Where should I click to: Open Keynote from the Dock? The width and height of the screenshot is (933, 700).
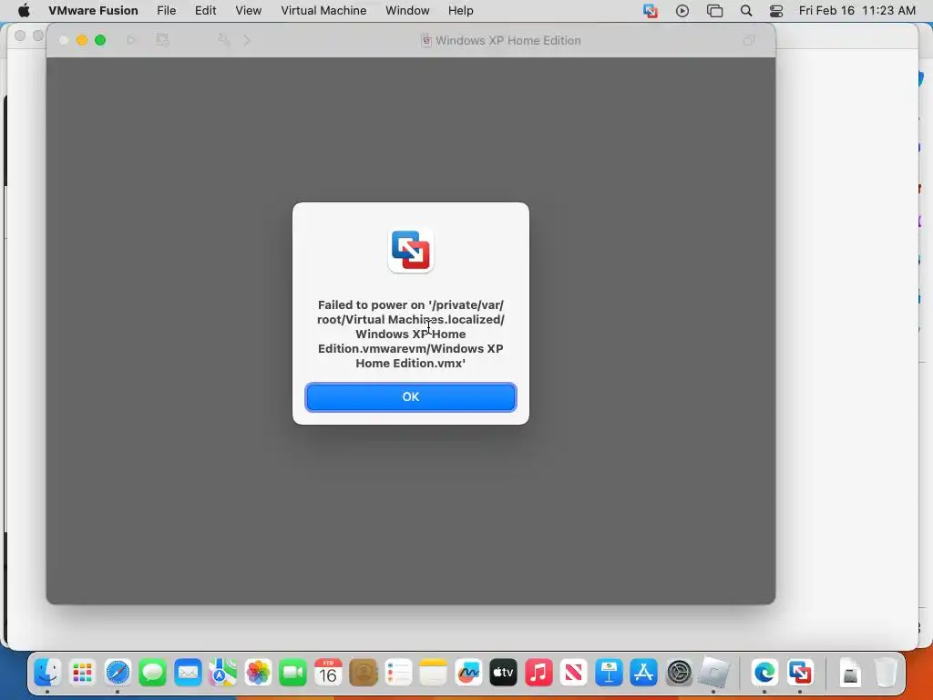click(609, 673)
